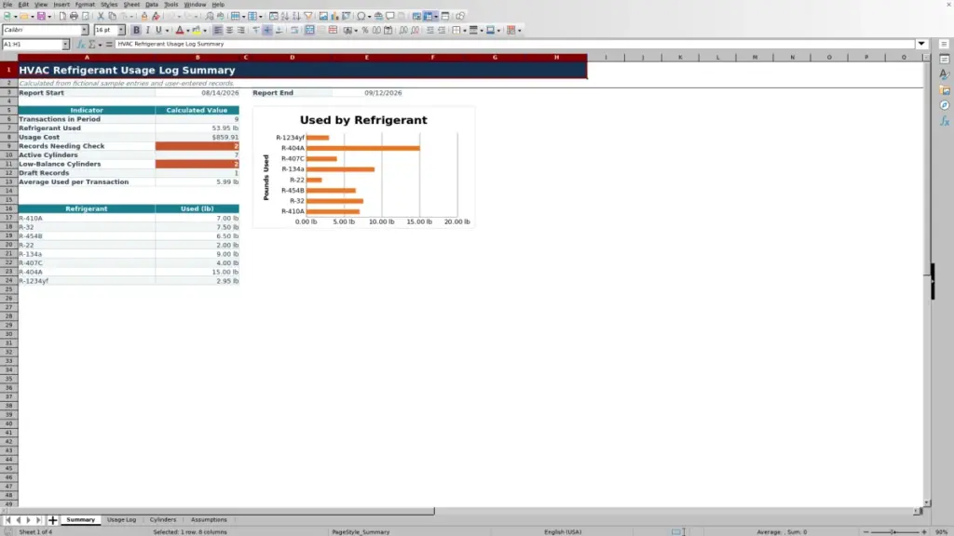Click the New document icon
Viewport: 954px width, 536px height.
[x=7, y=16]
